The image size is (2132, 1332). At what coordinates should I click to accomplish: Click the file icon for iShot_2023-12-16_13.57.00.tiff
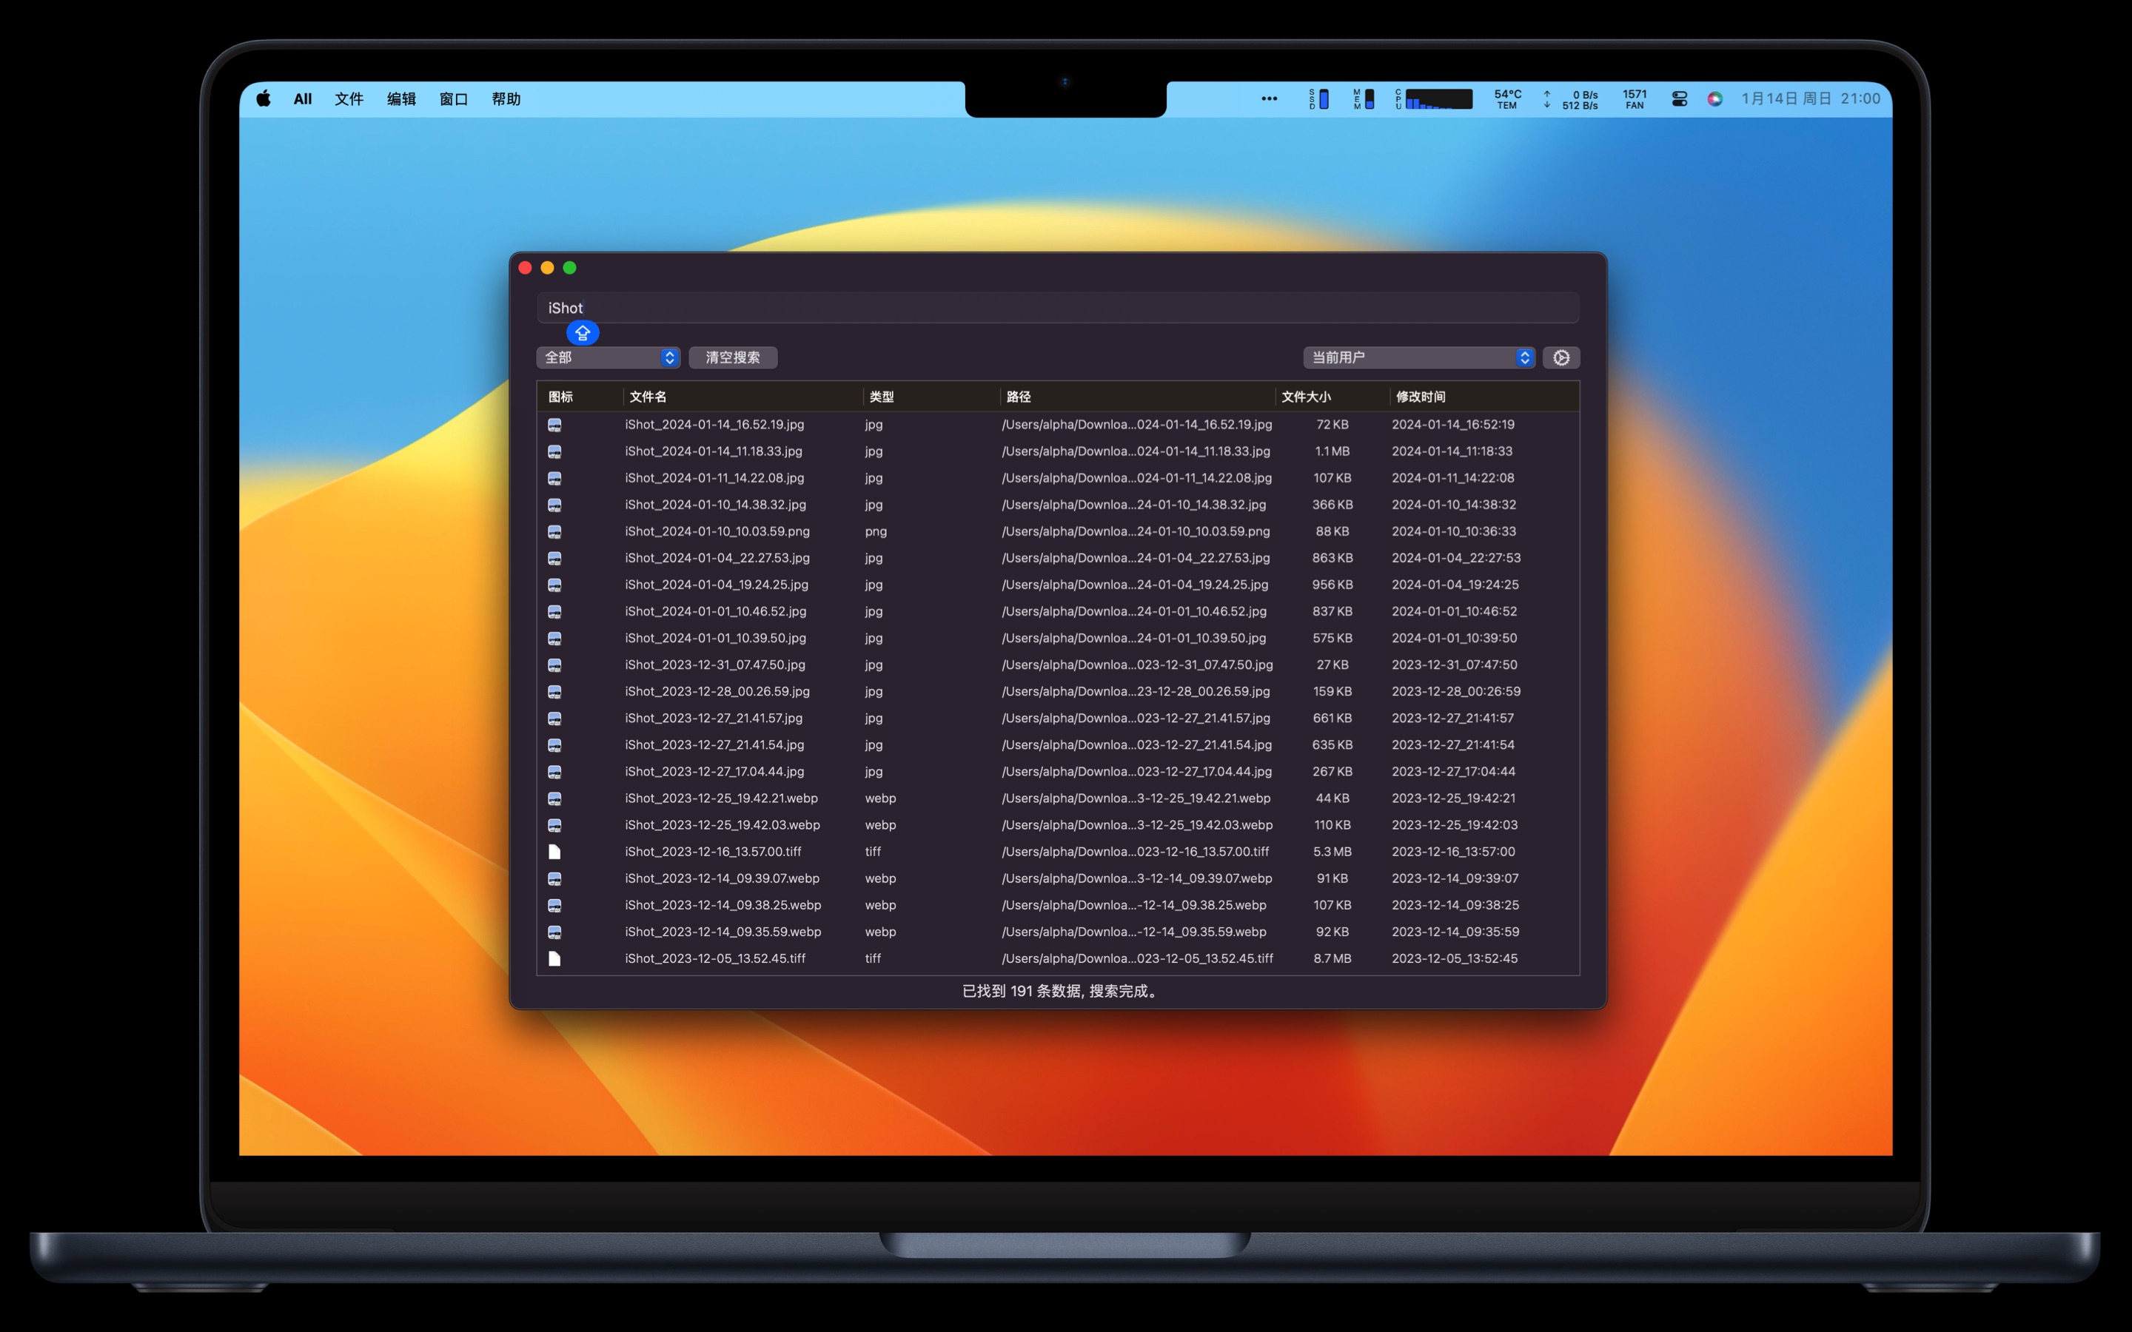[554, 852]
